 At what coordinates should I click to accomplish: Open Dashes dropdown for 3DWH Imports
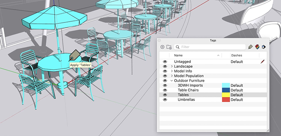point(237,86)
